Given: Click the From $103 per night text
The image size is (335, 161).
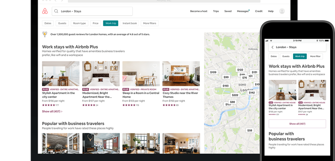Looking at the screenshot, I should click(134, 101).
